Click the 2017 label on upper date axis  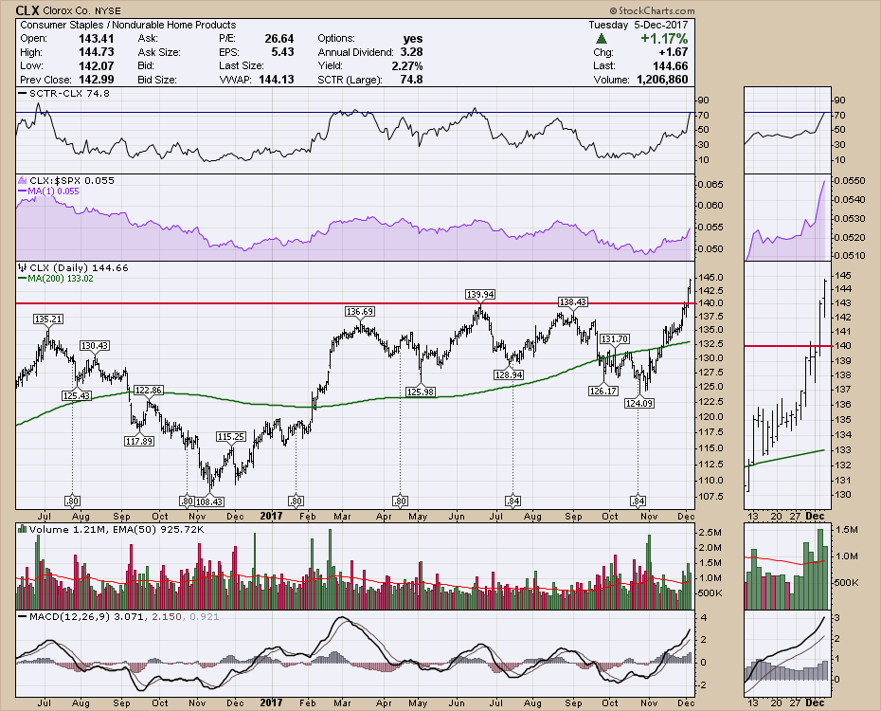point(271,516)
